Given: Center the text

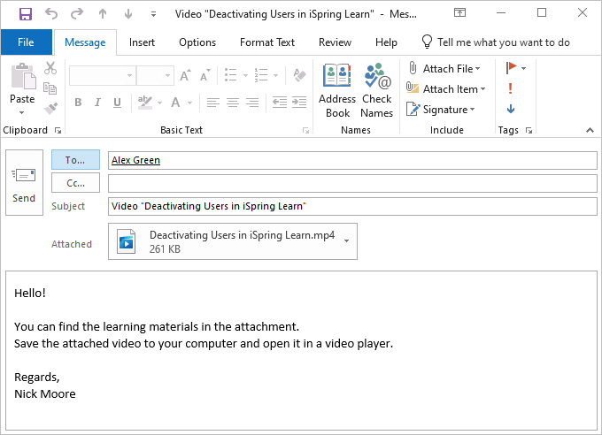Looking at the screenshot, I should point(233,103).
